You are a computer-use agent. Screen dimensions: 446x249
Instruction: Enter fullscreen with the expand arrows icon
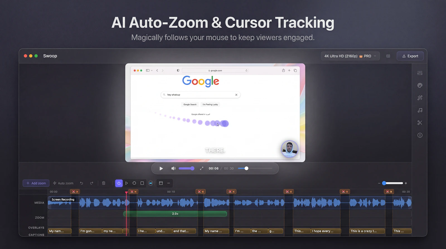coord(202,168)
